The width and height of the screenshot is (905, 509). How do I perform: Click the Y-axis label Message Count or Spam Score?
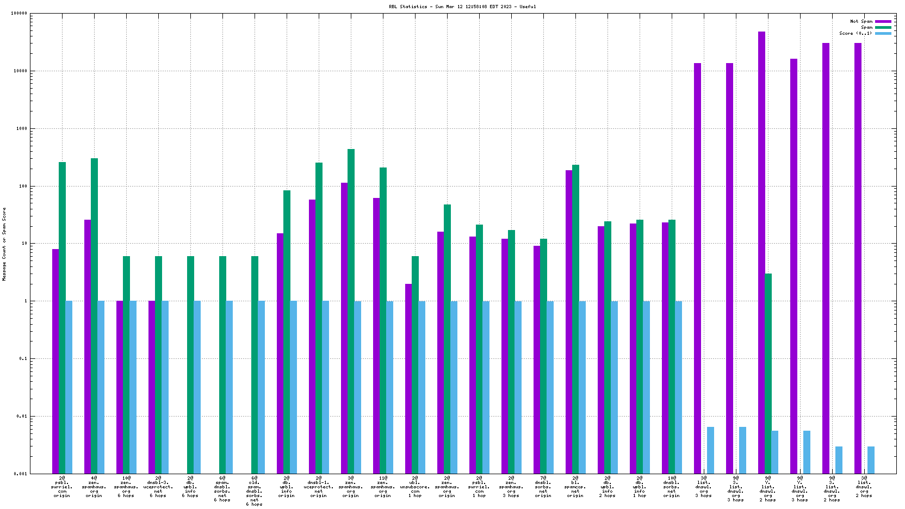pos(4,244)
